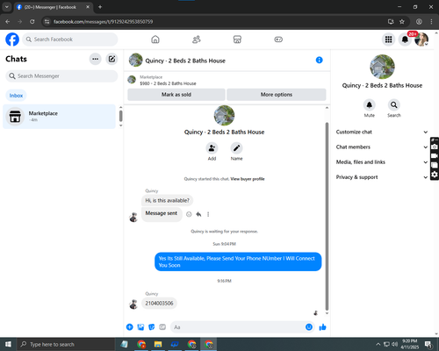This screenshot has height=351, width=439.
Task: Open the Facebook menu grid icon
Action: 388,39
